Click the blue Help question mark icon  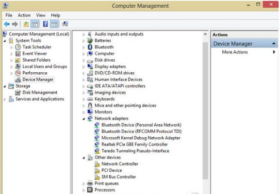(x=45, y=24)
